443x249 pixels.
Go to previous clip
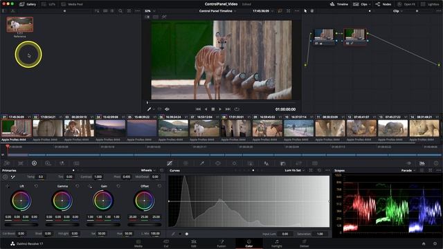[198, 109]
